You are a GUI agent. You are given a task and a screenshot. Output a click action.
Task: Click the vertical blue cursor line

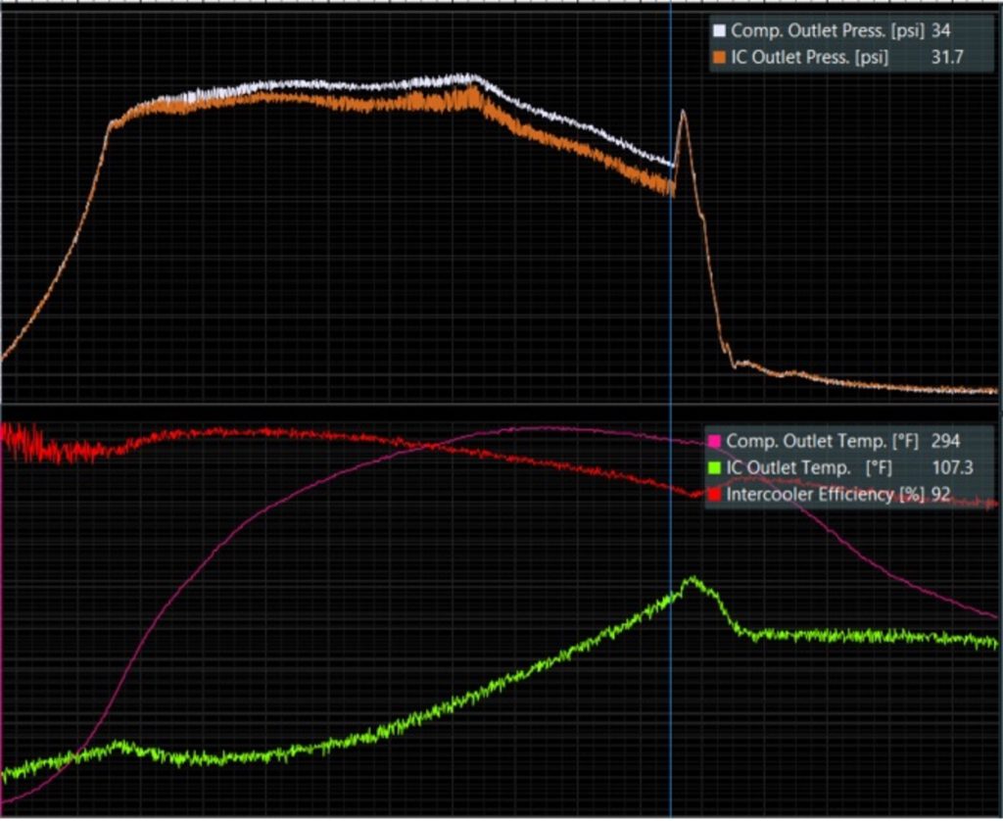(x=670, y=294)
